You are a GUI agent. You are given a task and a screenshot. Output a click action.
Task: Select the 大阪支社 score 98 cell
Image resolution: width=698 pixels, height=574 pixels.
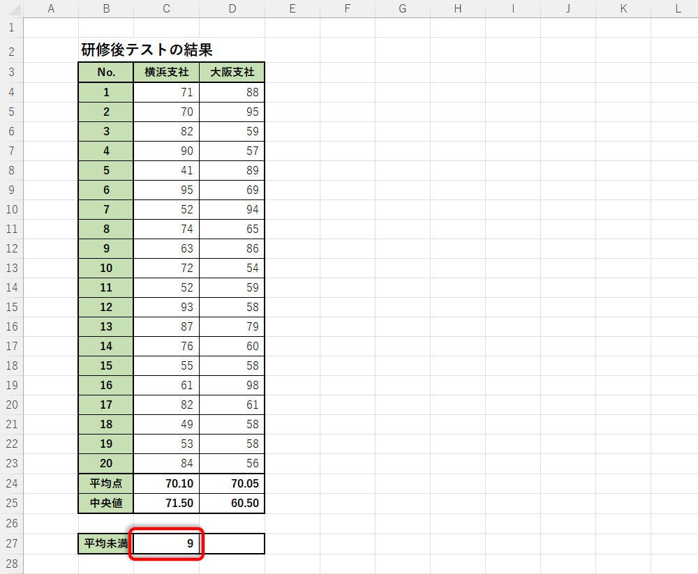pos(232,386)
